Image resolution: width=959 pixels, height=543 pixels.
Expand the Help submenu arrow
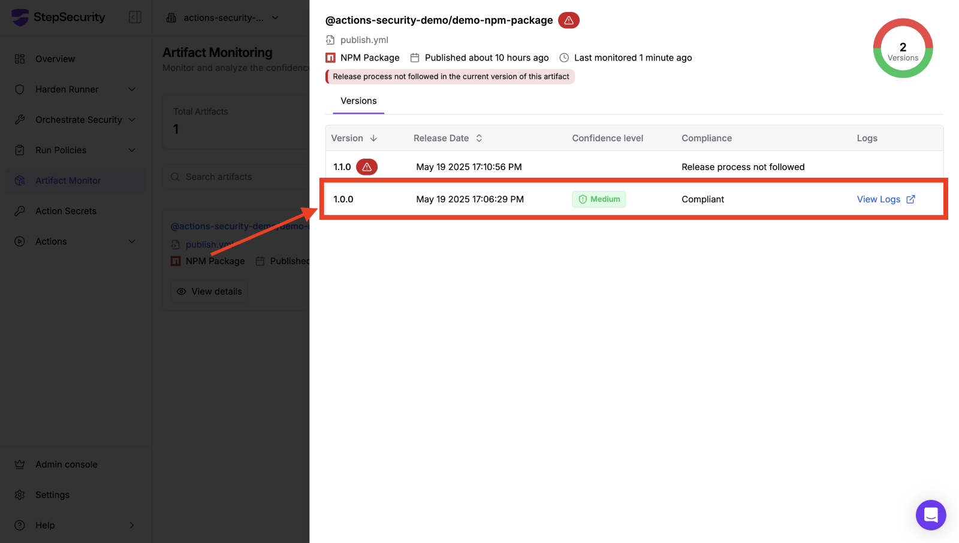click(x=132, y=525)
